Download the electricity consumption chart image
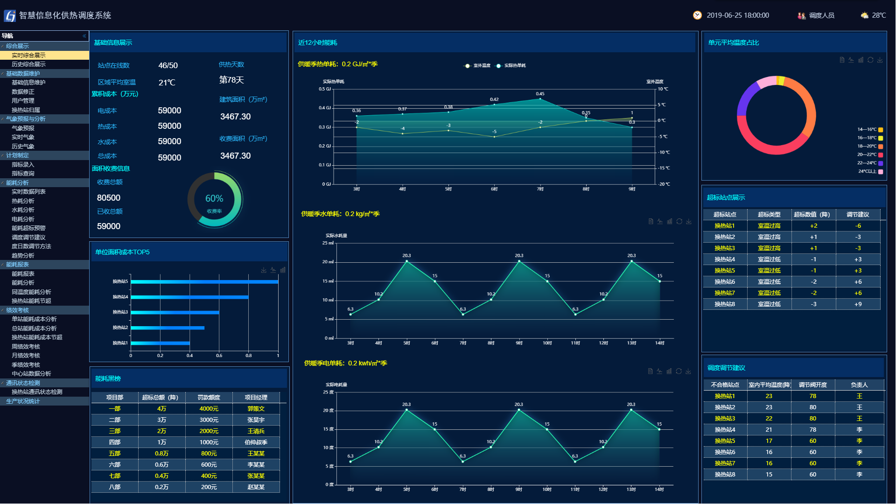896x504 pixels. [688, 371]
